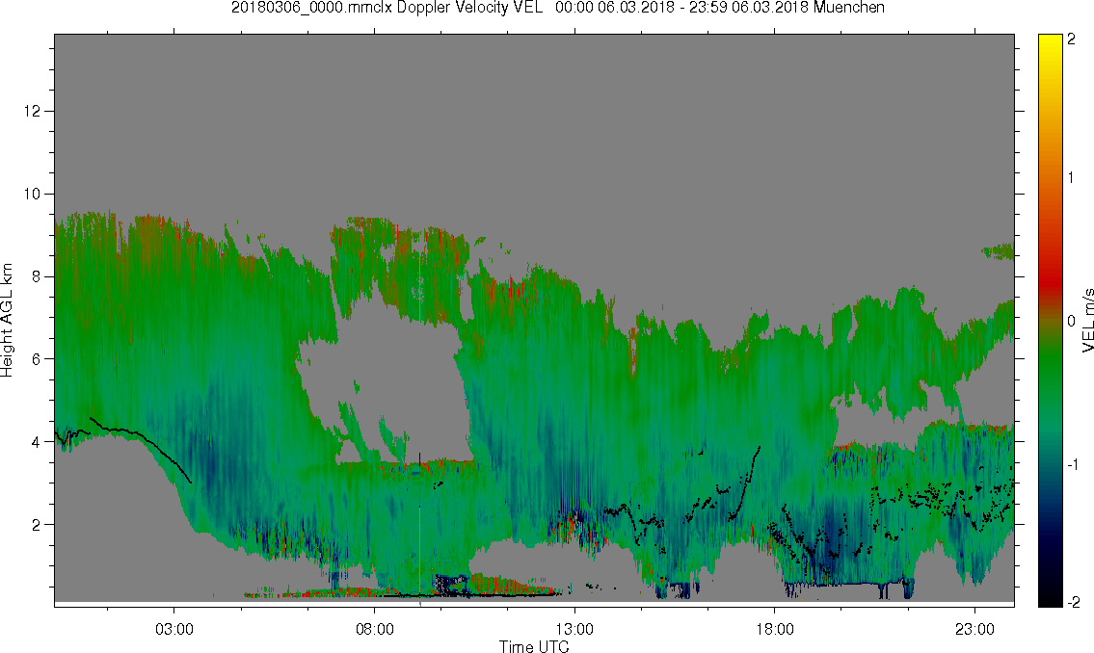Click the height axis tick label 2
The height and width of the screenshot is (653, 1094).
(x=36, y=525)
